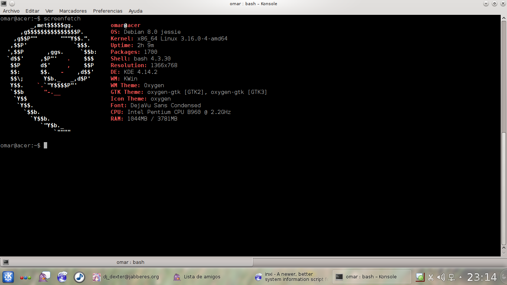Click the panel toolbox cashew at the edge
507x285 pixels.
(504, 277)
